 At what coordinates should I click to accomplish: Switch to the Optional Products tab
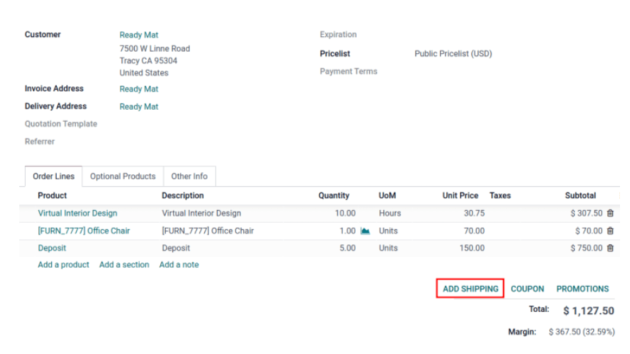122,176
